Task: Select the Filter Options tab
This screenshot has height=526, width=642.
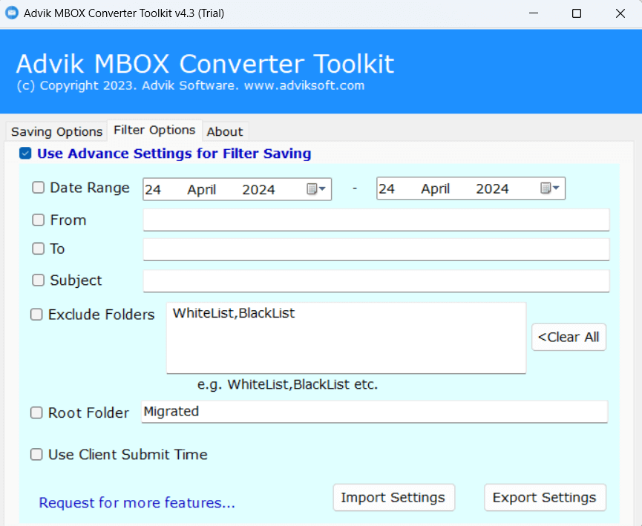Action: pyautogui.click(x=154, y=130)
